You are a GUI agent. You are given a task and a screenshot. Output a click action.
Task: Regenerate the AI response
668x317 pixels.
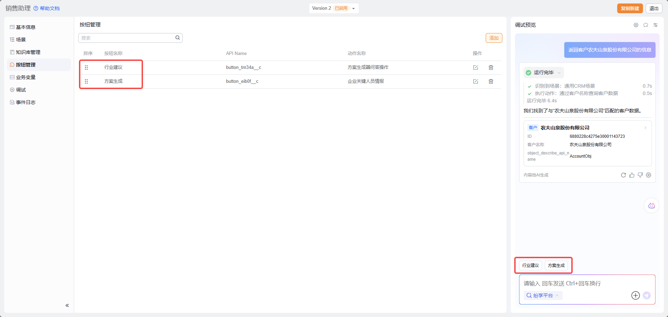click(x=623, y=175)
